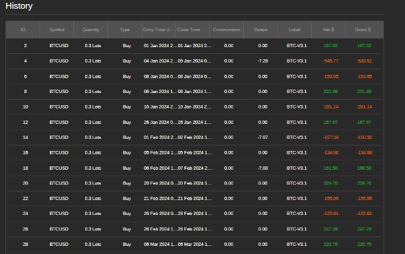The height and width of the screenshot is (254, 405).
Task: Click Gross $ value 231.99 in row 8
Action: [x=364, y=92]
